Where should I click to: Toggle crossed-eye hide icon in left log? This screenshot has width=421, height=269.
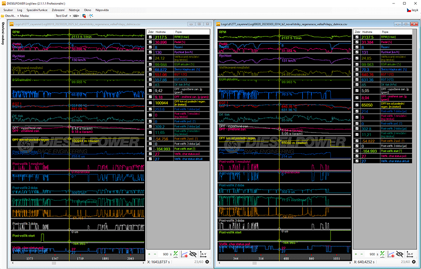(193, 254)
